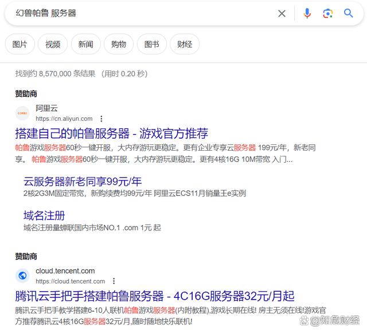Open image search with camera lens icon
The image size is (367, 334).
(327, 13)
